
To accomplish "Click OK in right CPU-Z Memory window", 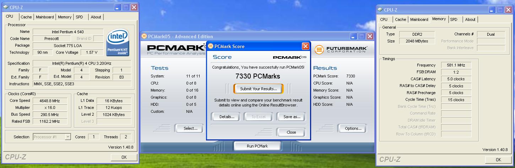I will pos(498,160).
